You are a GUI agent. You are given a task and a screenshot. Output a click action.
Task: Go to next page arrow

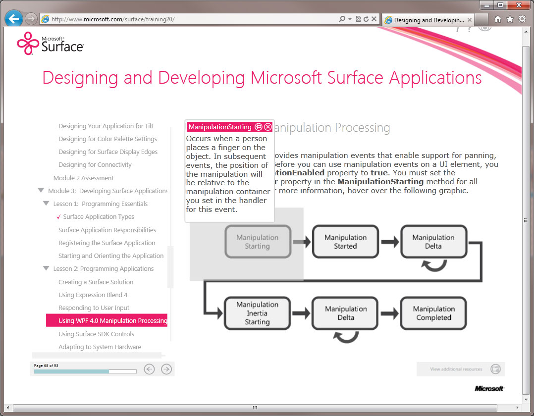(166, 369)
